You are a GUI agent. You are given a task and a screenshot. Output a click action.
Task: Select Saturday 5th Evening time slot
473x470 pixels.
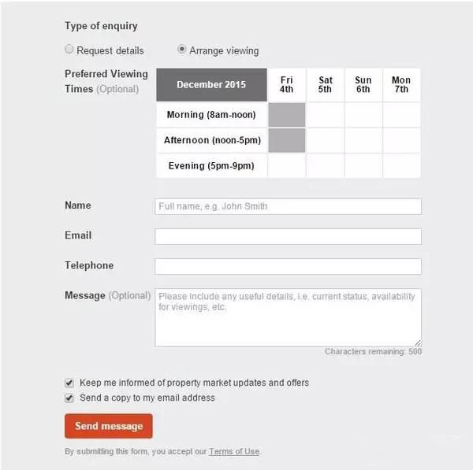[325, 165]
